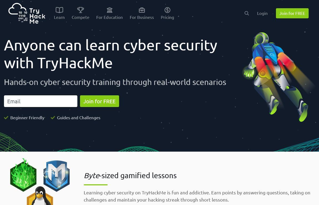Click Join for FREE in header

coord(292,13)
